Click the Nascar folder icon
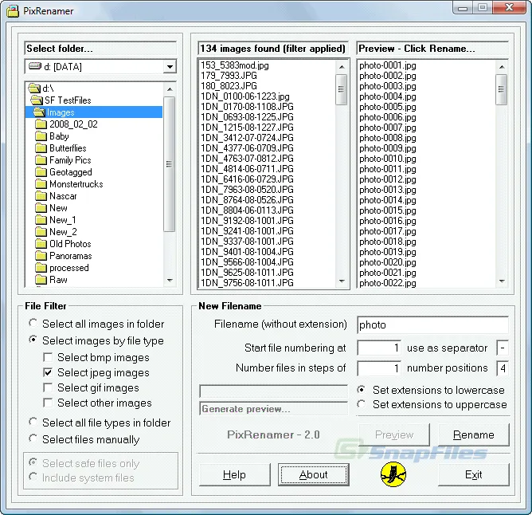The width and height of the screenshot is (532, 515). pos(41,196)
